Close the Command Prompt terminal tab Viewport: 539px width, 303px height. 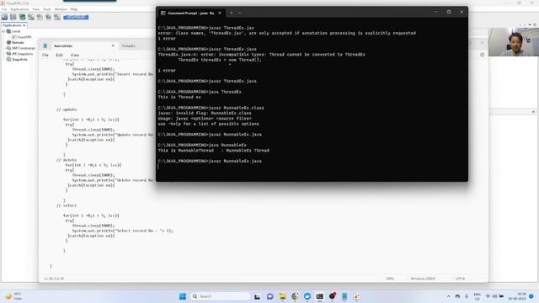pos(220,13)
